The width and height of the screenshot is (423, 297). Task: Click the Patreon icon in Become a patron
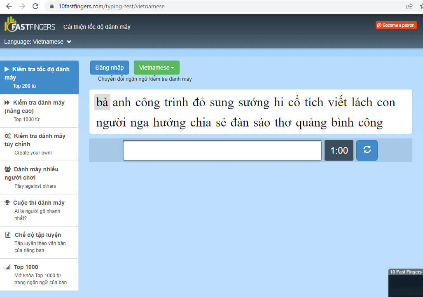click(379, 26)
